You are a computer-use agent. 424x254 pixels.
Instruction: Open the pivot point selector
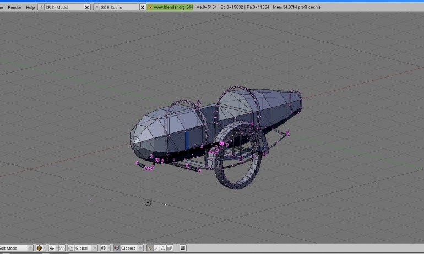click(x=53, y=248)
